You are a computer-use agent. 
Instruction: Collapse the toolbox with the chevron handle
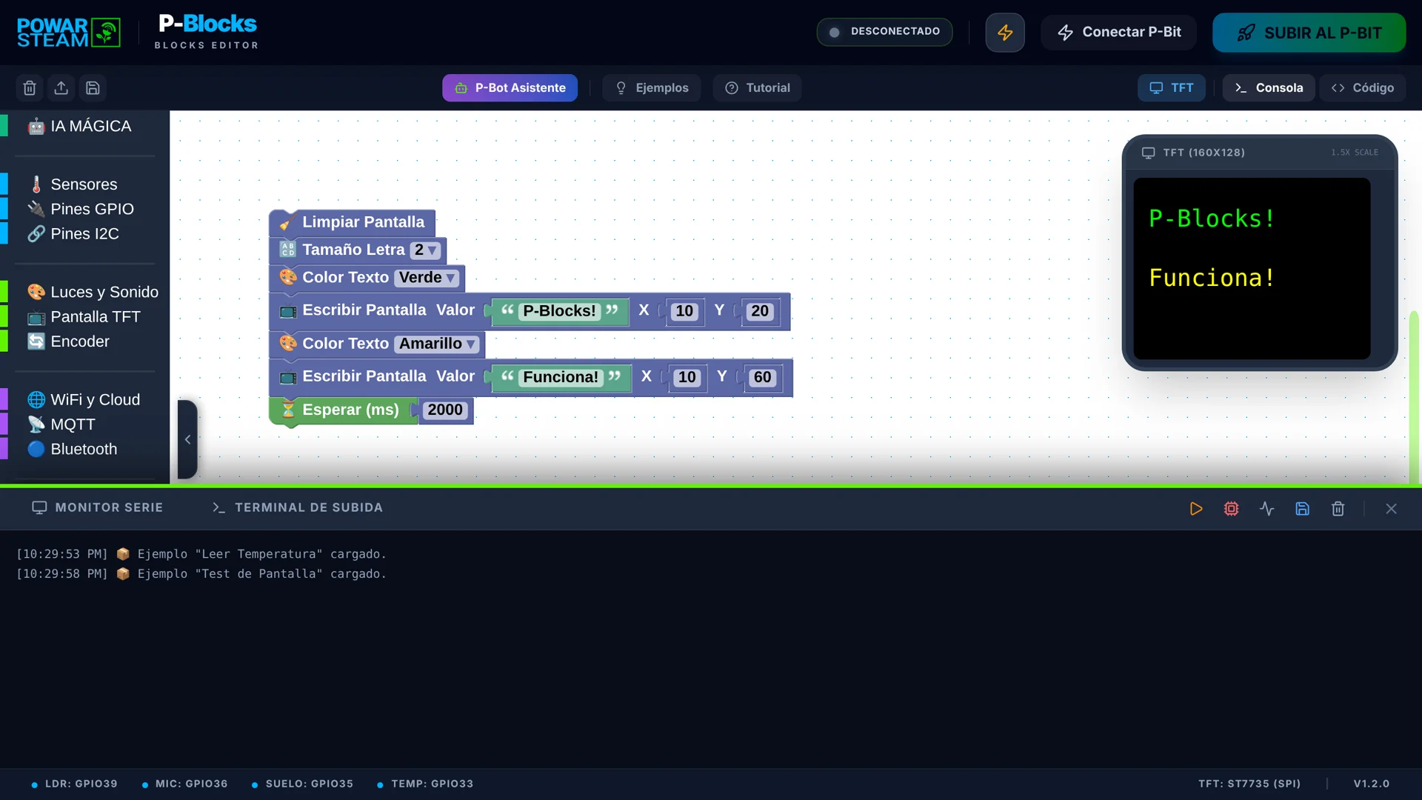[187, 439]
